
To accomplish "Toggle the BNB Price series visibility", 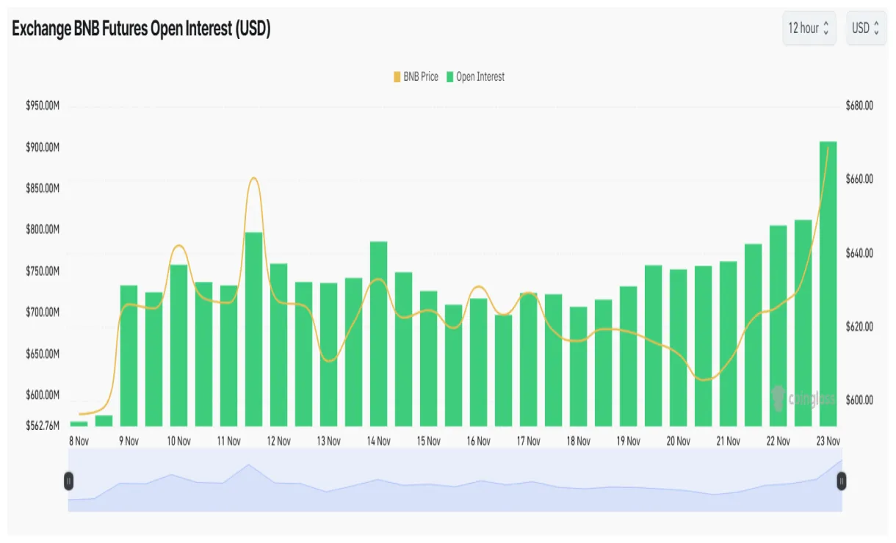I will (x=416, y=76).
